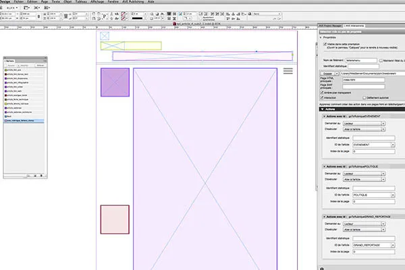405x270 pixels.
Task: Toggle 'Visible dans cette orientation' checkbox
Action: tap(325, 44)
